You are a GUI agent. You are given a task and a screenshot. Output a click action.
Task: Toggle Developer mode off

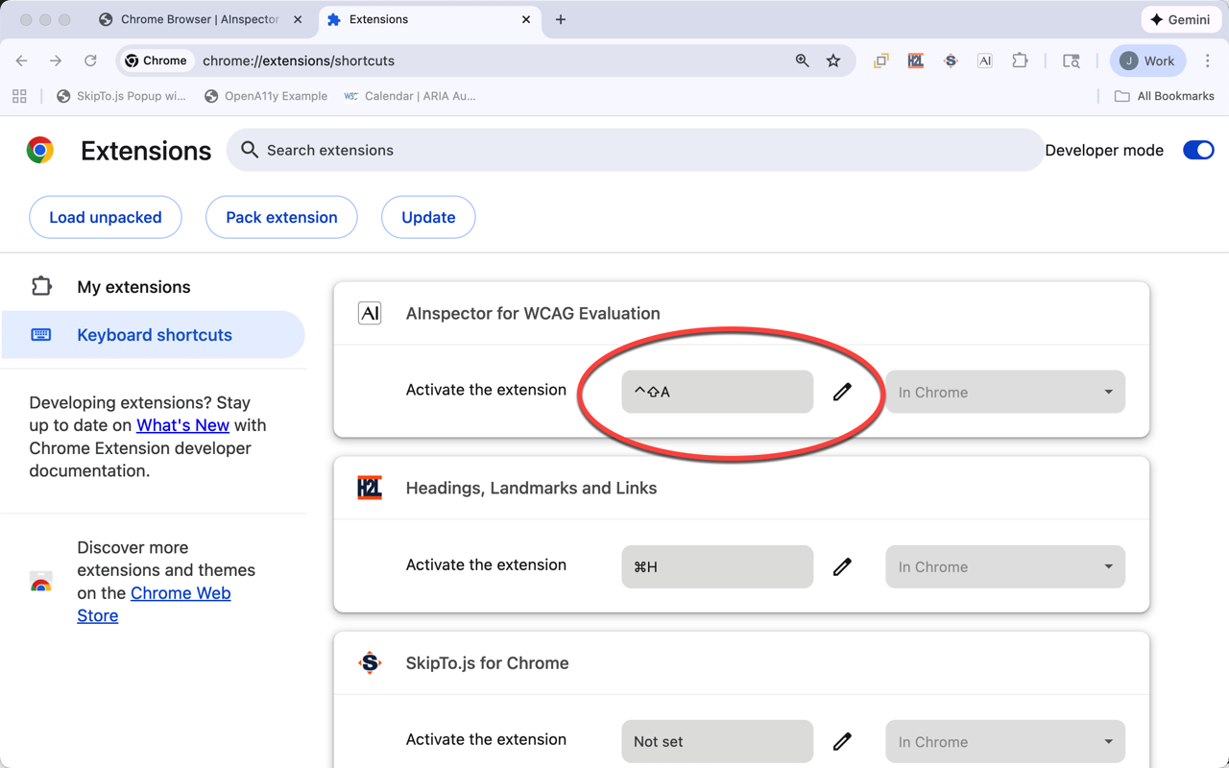pos(1197,150)
